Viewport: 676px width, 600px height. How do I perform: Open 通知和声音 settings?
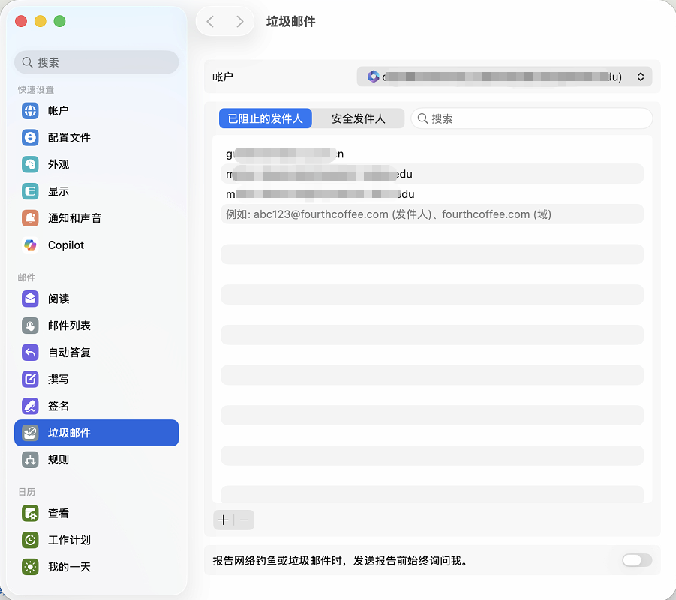pyautogui.click(x=74, y=218)
